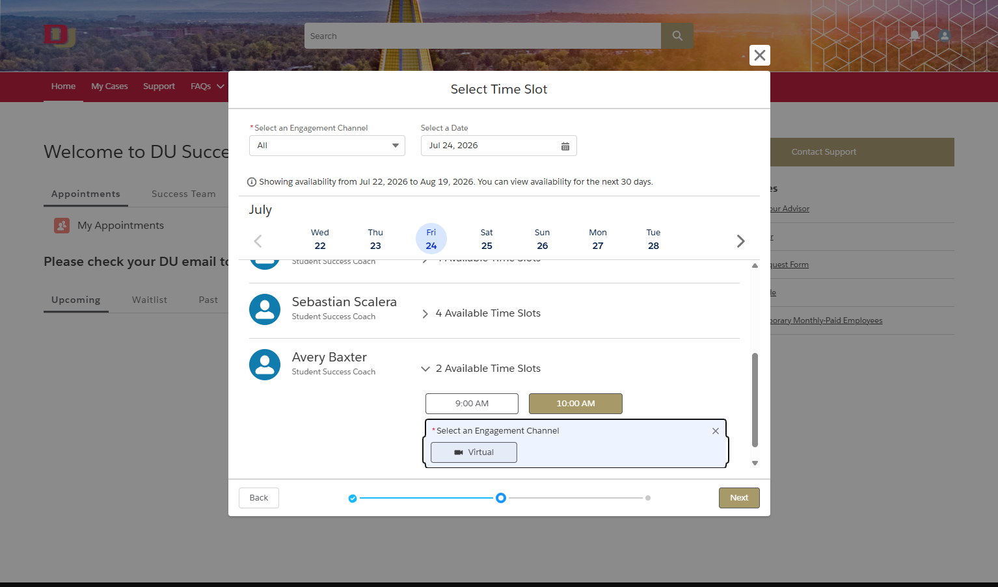Viewport: 998px width, 587px height.
Task: Go to the previous week arrow
Action: click(x=258, y=241)
